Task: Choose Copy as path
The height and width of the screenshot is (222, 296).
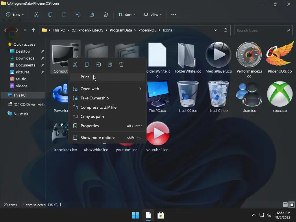Action: point(107,116)
